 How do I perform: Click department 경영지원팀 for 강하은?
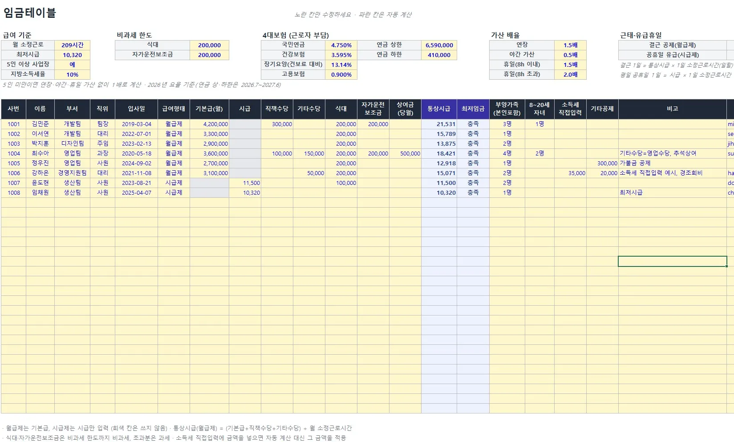point(72,173)
